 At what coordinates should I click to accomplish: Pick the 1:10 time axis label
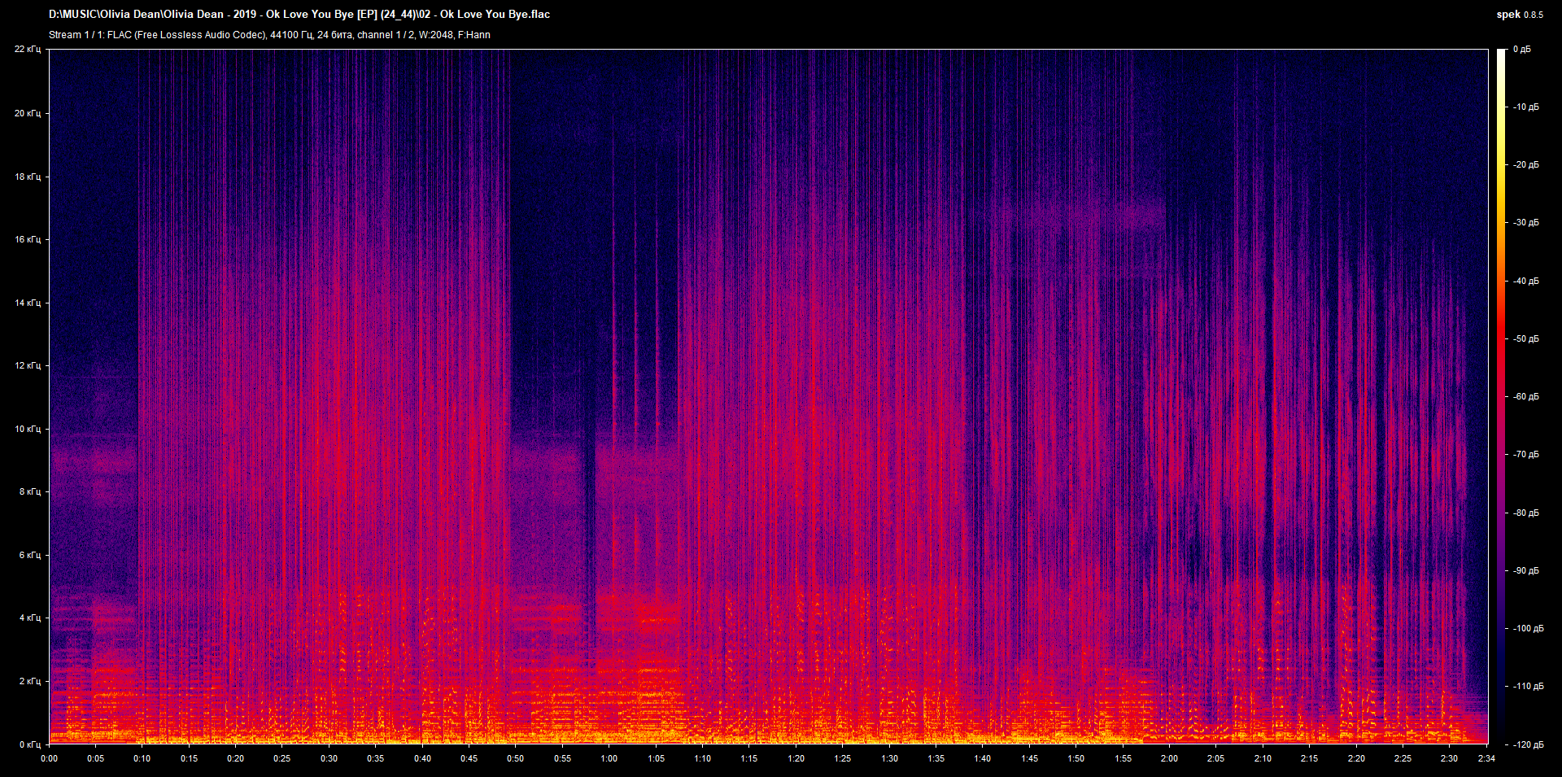point(703,758)
